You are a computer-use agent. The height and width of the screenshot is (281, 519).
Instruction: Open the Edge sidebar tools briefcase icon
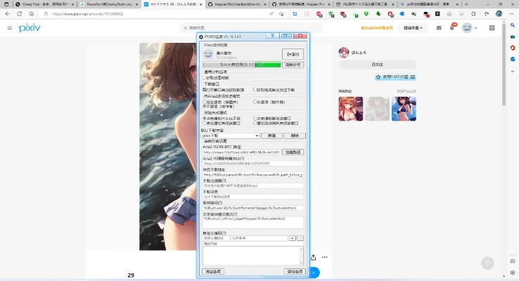[x=513, y=37]
